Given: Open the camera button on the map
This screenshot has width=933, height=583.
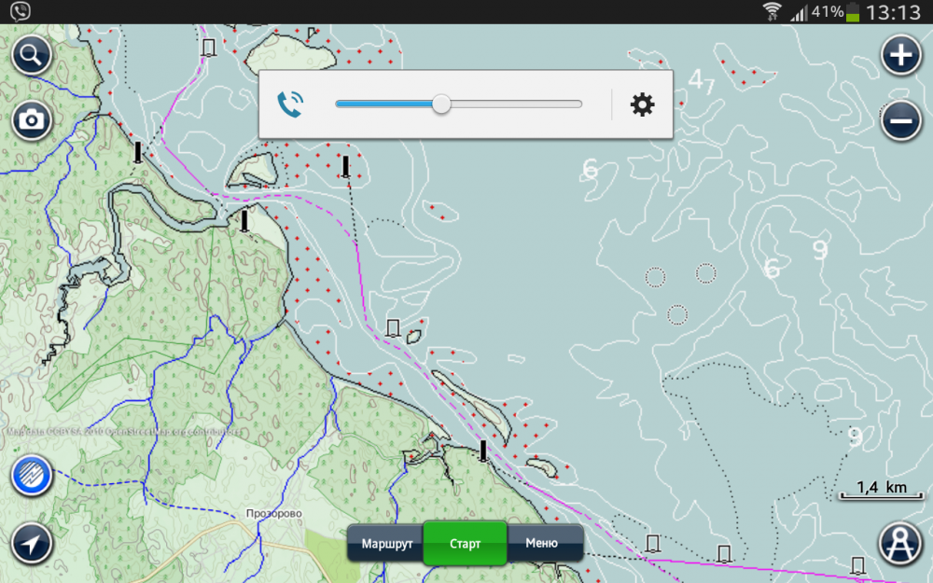Looking at the screenshot, I should pos(32,120).
